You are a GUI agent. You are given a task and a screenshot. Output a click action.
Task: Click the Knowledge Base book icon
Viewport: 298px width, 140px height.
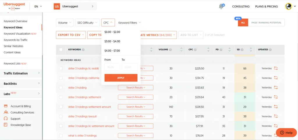[6, 125]
